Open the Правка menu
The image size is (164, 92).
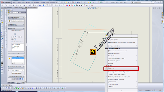click(19, 2)
